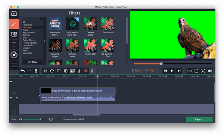Image resolution: width=224 pixels, height=136 pixels.
Task: Enter full screen preview mode
Action: [x=203, y=71]
